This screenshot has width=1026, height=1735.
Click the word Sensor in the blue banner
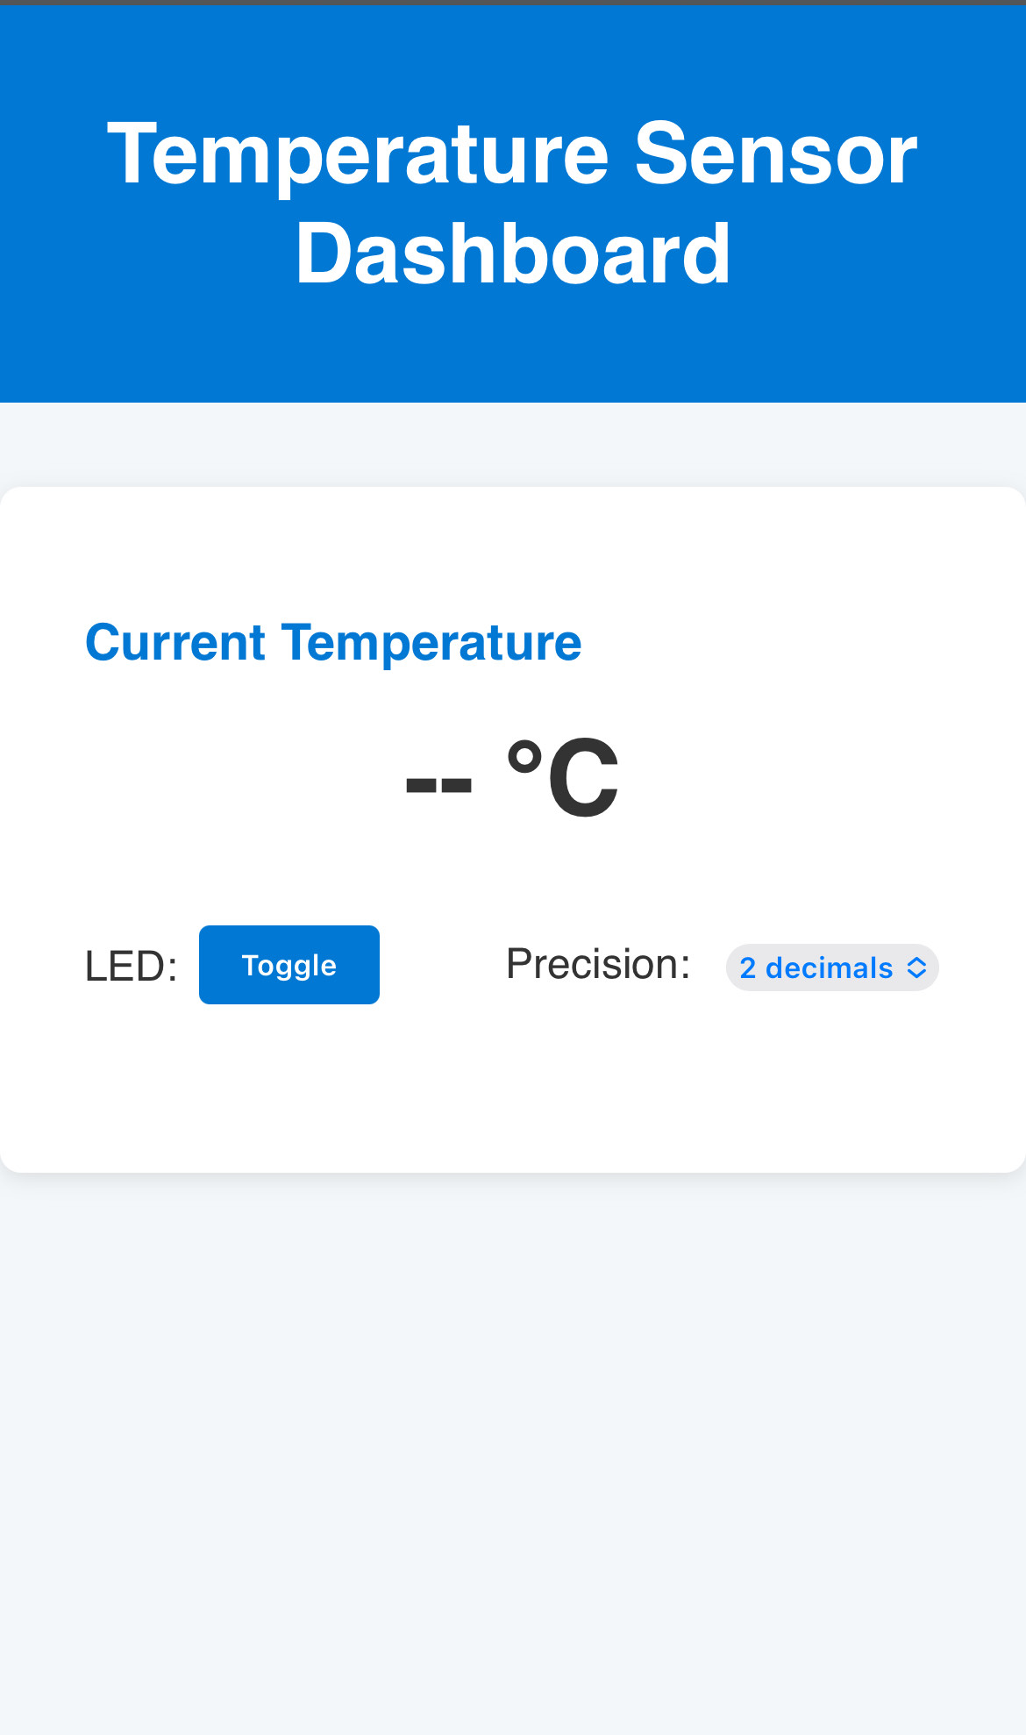[775, 154]
